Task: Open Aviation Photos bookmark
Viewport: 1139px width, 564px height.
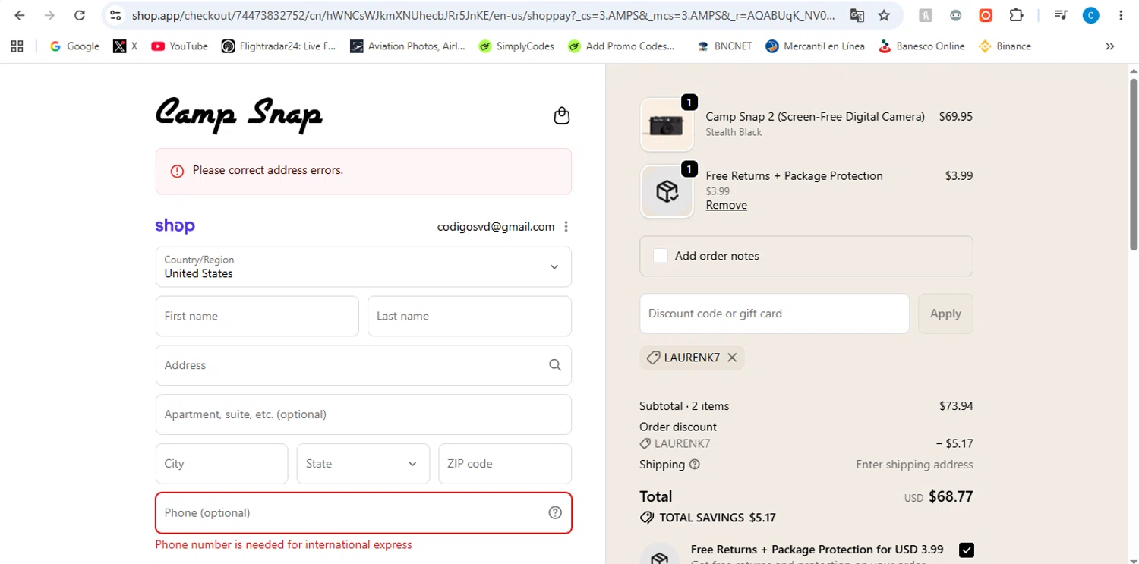Action: (x=408, y=46)
